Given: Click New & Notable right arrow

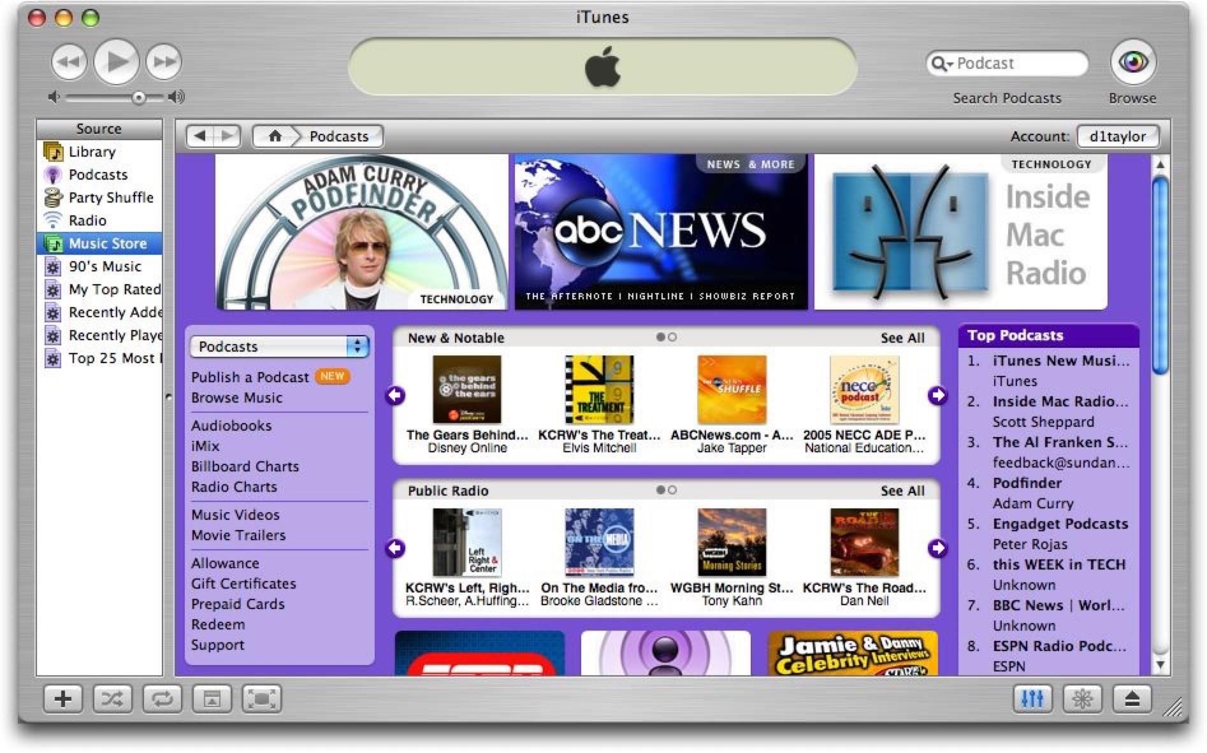Looking at the screenshot, I should [937, 396].
